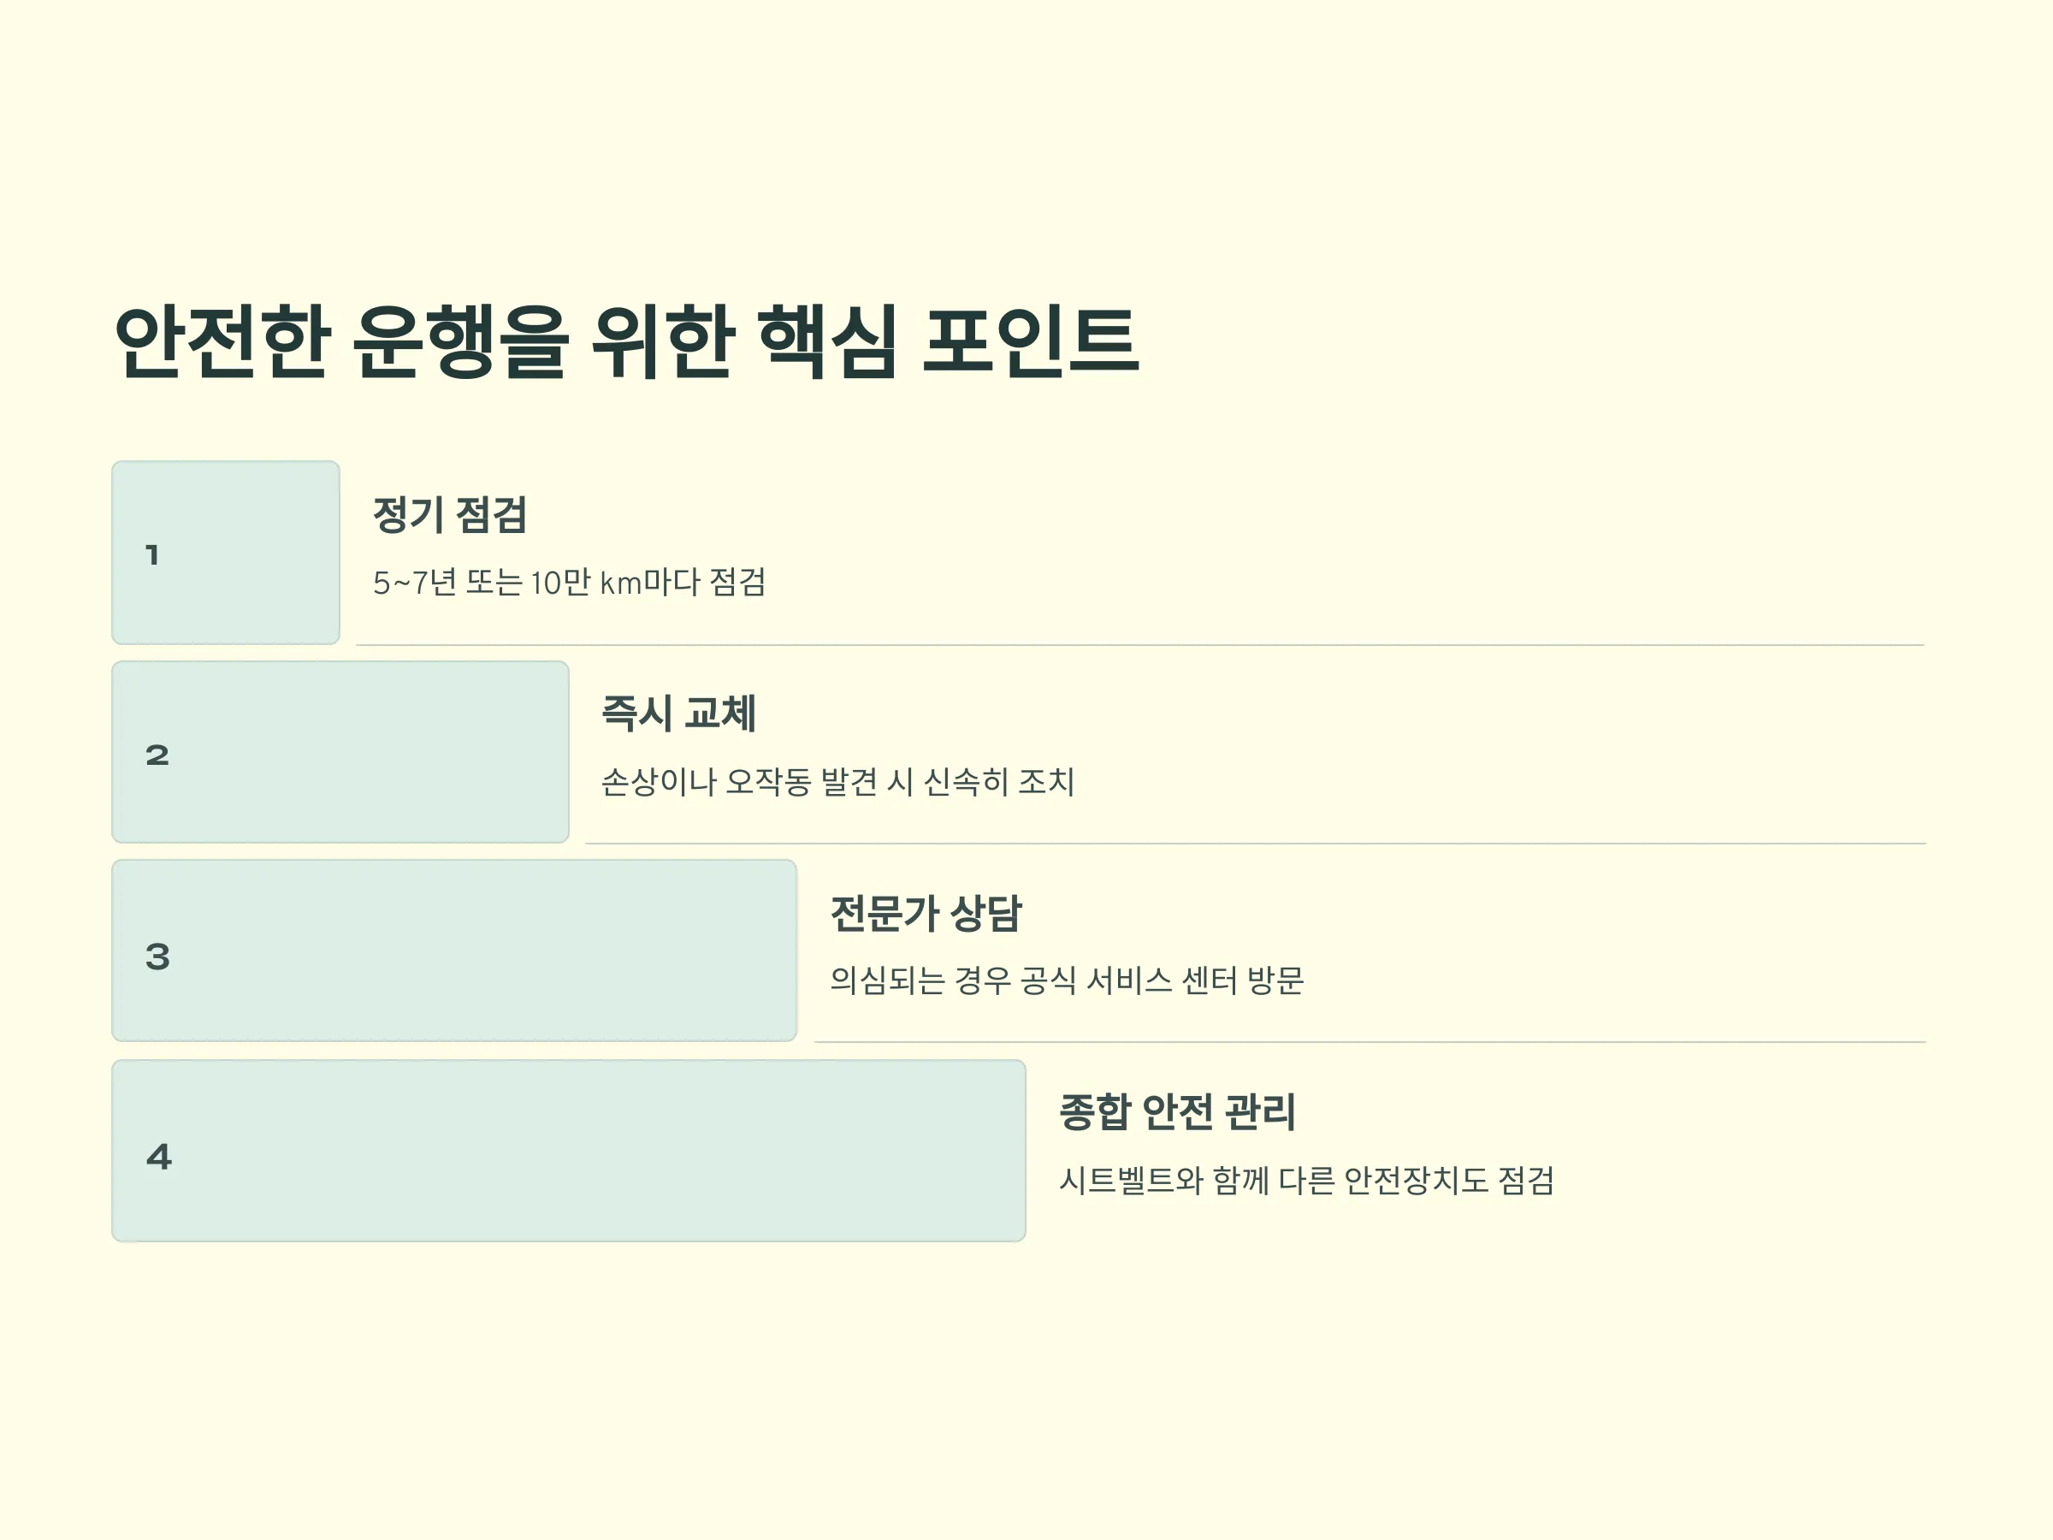Click the divider line under 정기 점검 description

(1140, 644)
